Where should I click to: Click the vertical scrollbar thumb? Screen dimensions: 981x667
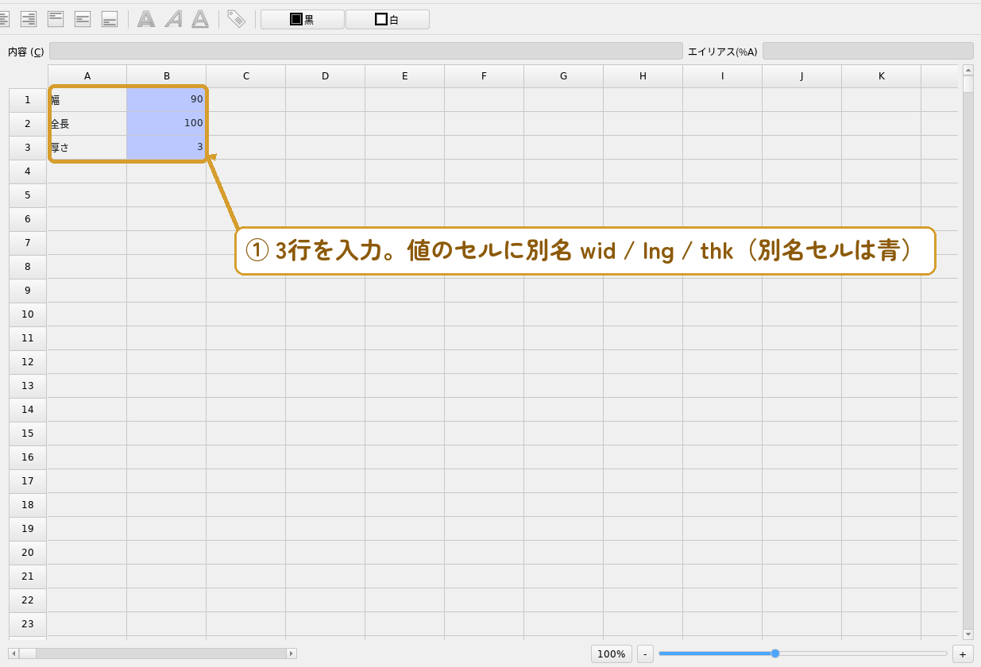967,84
